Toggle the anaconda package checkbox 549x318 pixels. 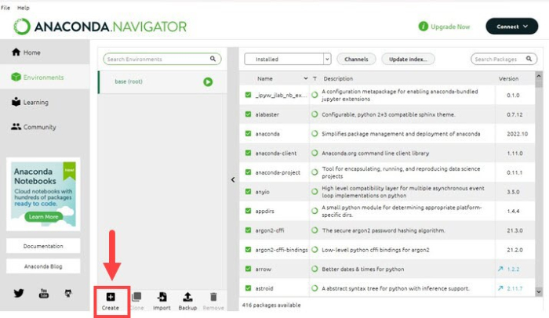tap(249, 133)
